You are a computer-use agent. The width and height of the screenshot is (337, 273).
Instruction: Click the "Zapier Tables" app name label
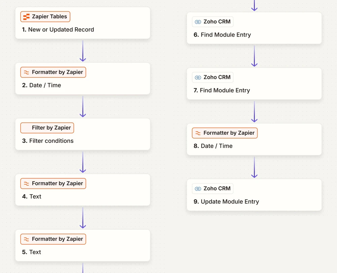[x=50, y=17]
